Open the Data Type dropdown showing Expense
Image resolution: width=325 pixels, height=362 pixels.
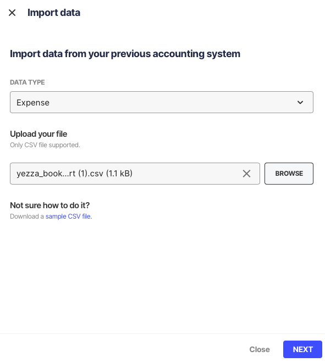162,102
